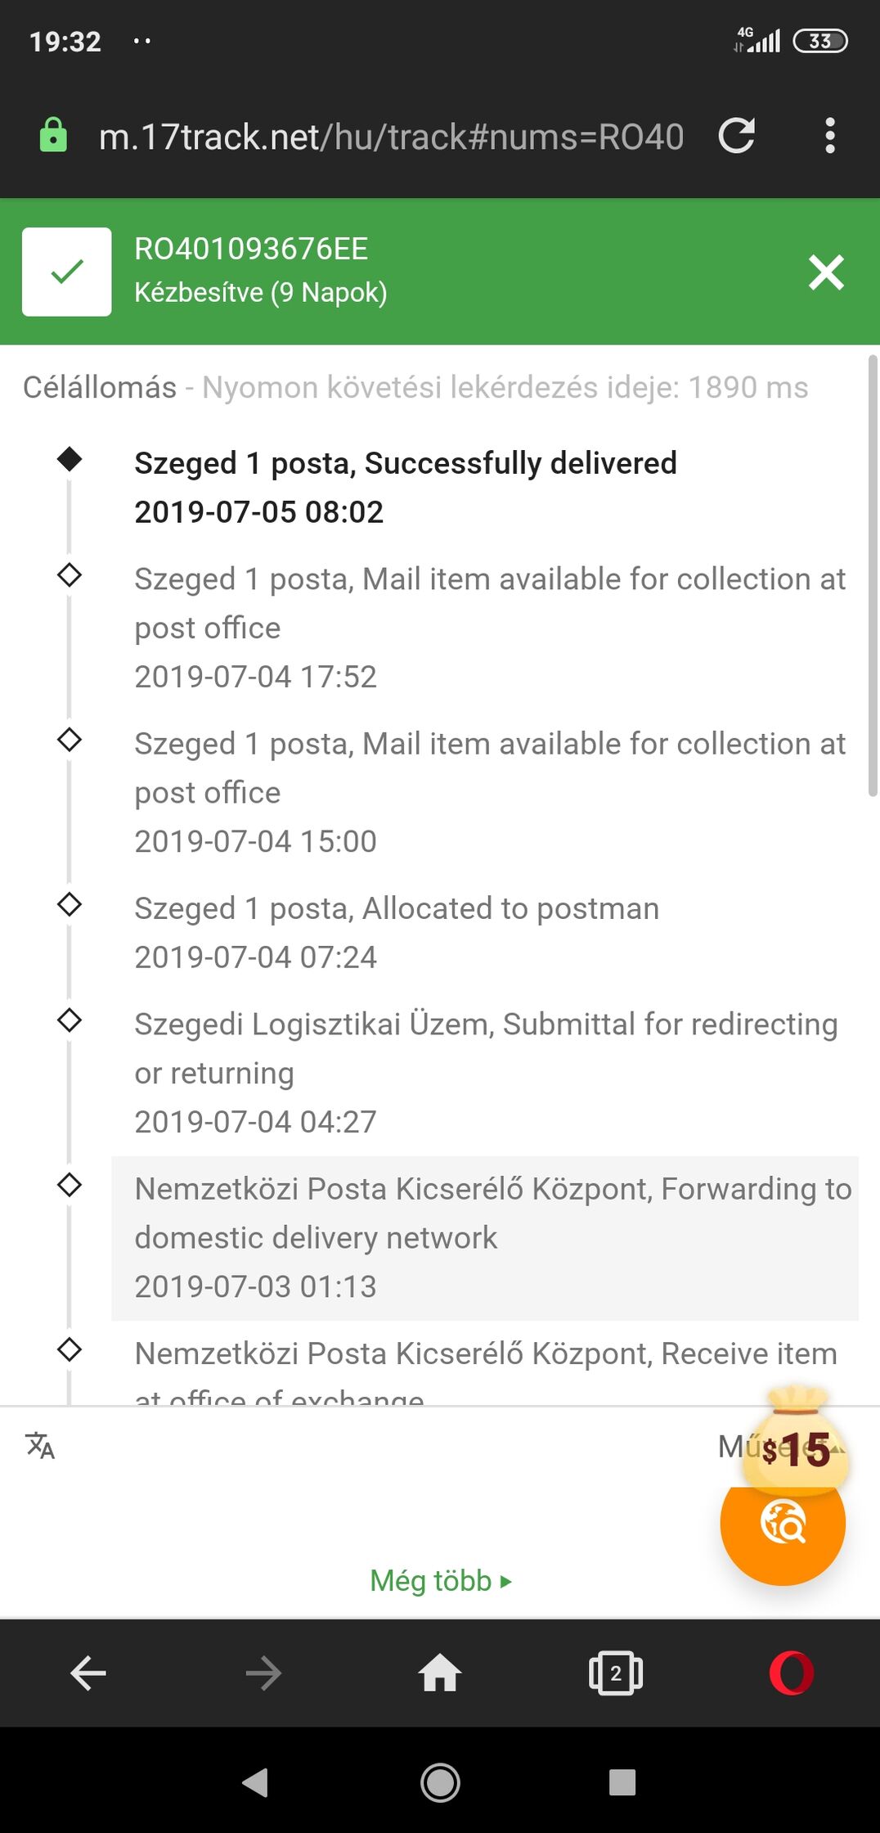Tap the address bar URL
Viewport: 880px width, 1833px height.
[x=391, y=137]
